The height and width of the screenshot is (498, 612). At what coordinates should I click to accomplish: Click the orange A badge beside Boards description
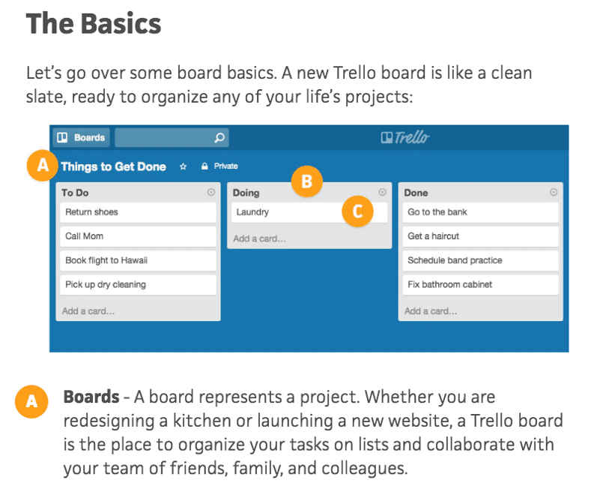(x=31, y=401)
